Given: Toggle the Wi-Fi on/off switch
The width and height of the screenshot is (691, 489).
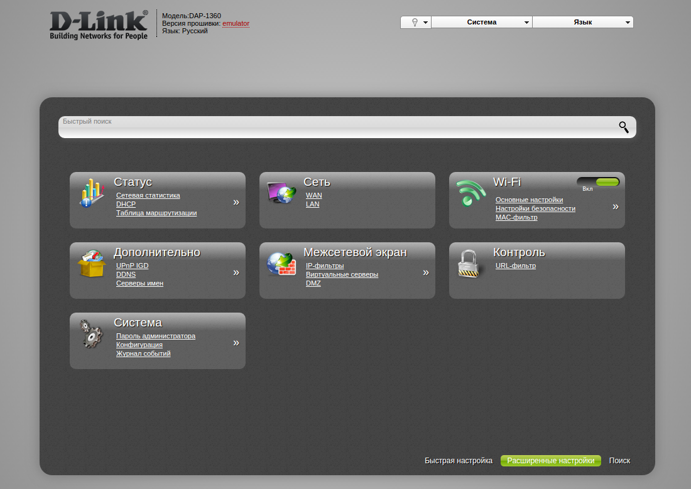Looking at the screenshot, I should tap(598, 181).
